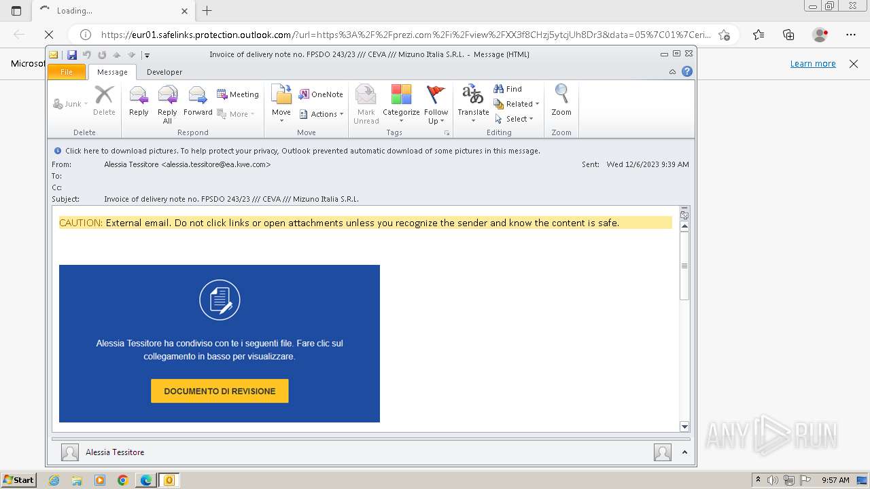Open the Translate tool
870x489 pixels.
(x=473, y=103)
